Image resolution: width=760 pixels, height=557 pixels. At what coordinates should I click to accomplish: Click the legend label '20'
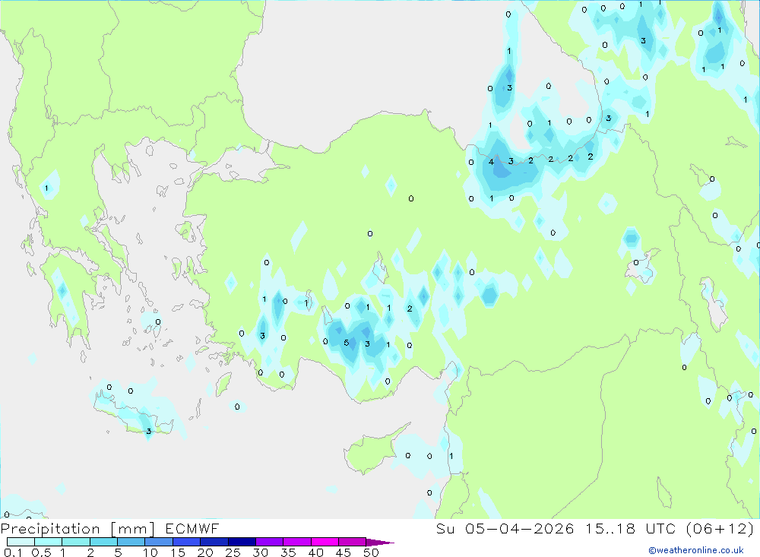click(x=205, y=552)
